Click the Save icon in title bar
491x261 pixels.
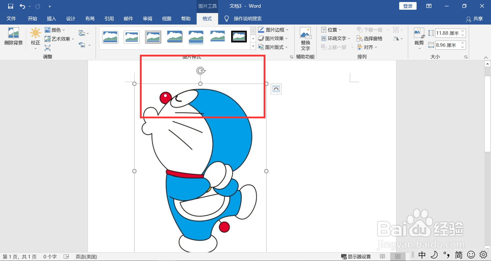pos(10,6)
